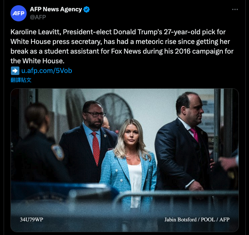The height and width of the screenshot is (235, 249).
Task: Click the right-arrow emoji before the link
Action: [15, 71]
